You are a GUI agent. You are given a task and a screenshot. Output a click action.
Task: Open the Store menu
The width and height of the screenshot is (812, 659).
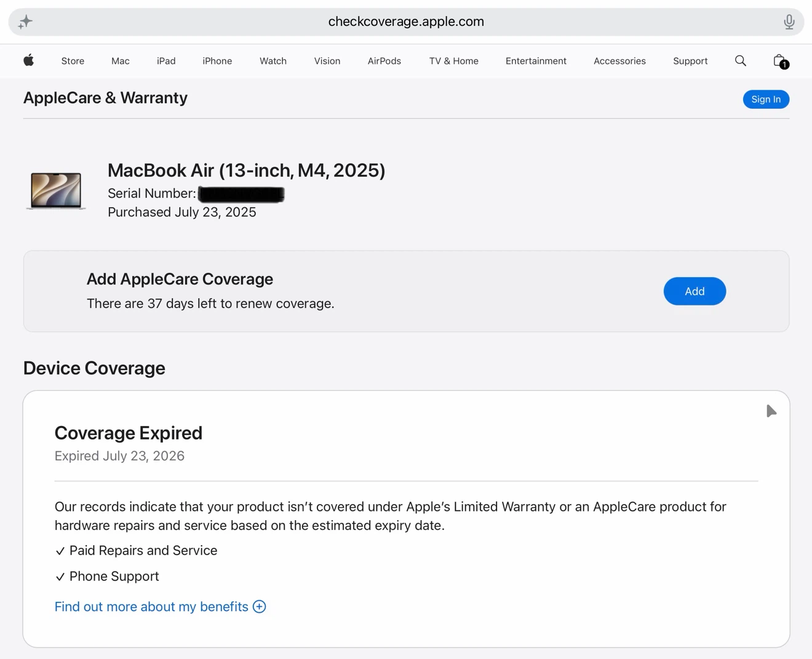(73, 61)
